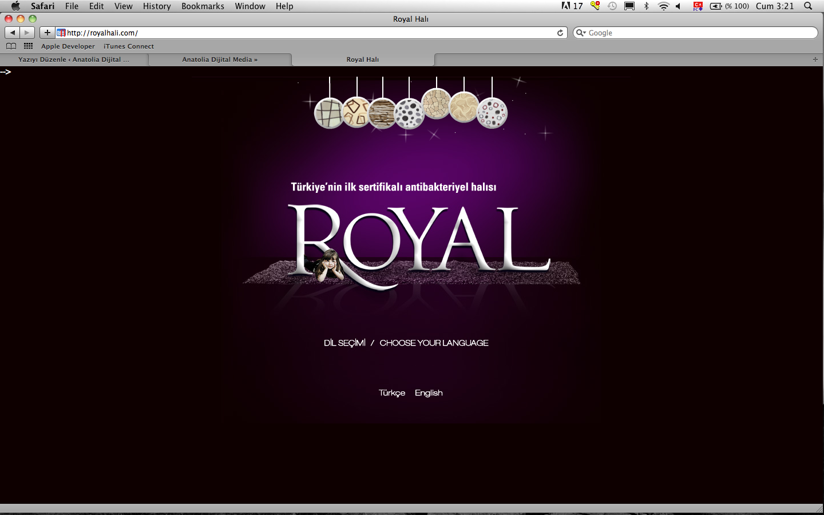Image resolution: width=824 pixels, height=515 pixels.
Task: Open the bookmarks book icon
Action: pyautogui.click(x=11, y=46)
